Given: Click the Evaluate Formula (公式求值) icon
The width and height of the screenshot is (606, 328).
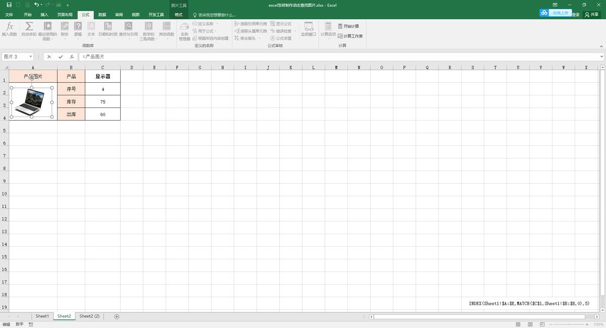Looking at the screenshot, I should (x=281, y=38).
